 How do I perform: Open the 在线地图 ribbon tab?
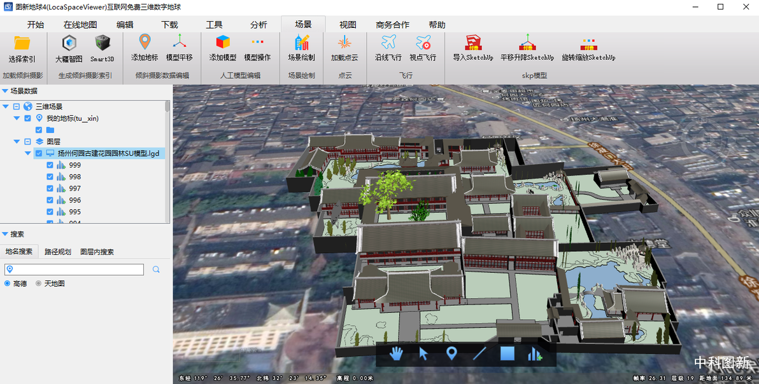[80, 25]
